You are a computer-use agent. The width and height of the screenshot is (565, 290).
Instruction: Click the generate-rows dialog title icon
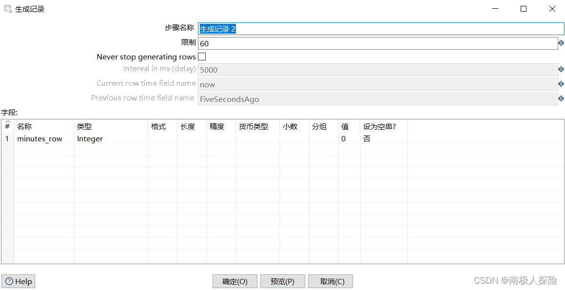(8, 9)
